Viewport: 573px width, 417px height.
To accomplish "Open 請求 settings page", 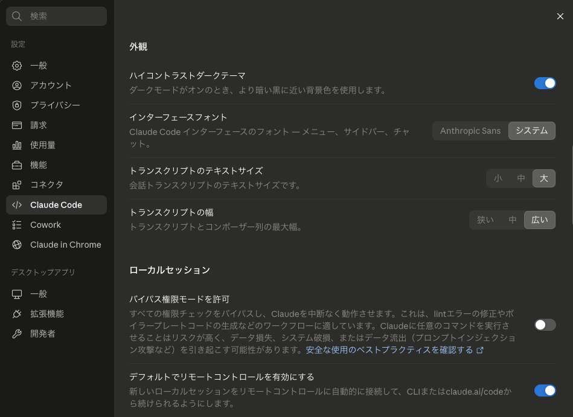I will coord(56,125).
